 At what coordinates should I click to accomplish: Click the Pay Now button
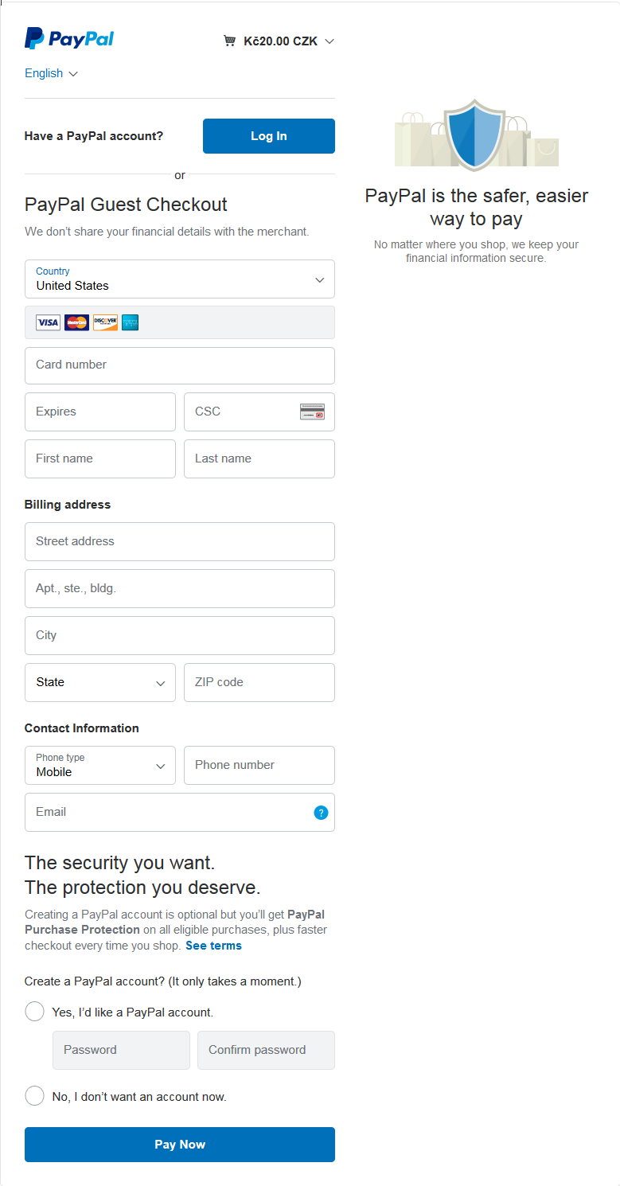click(180, 1145)
